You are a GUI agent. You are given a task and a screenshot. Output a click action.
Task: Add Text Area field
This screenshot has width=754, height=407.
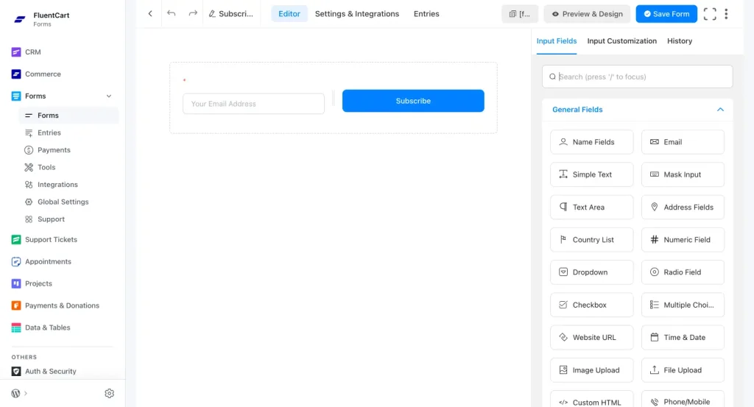(591, 207)
